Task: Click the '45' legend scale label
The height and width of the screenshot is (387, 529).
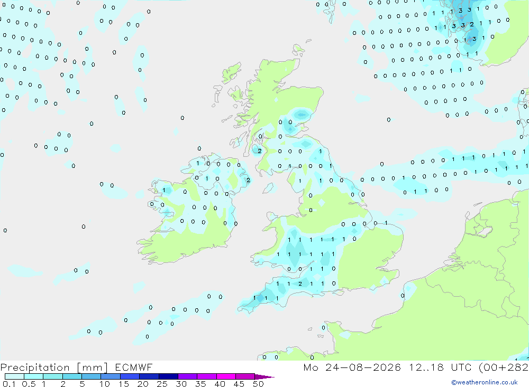Action: pyautogui.click(x=239, y=384)
